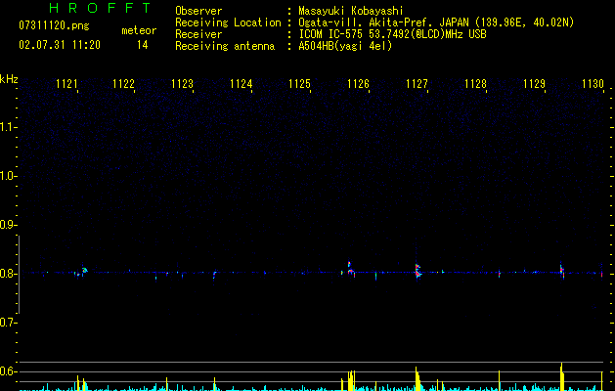615x391 pixels.
Task: Click the 0.8 kHz frequency label
Action: (8, 274)
